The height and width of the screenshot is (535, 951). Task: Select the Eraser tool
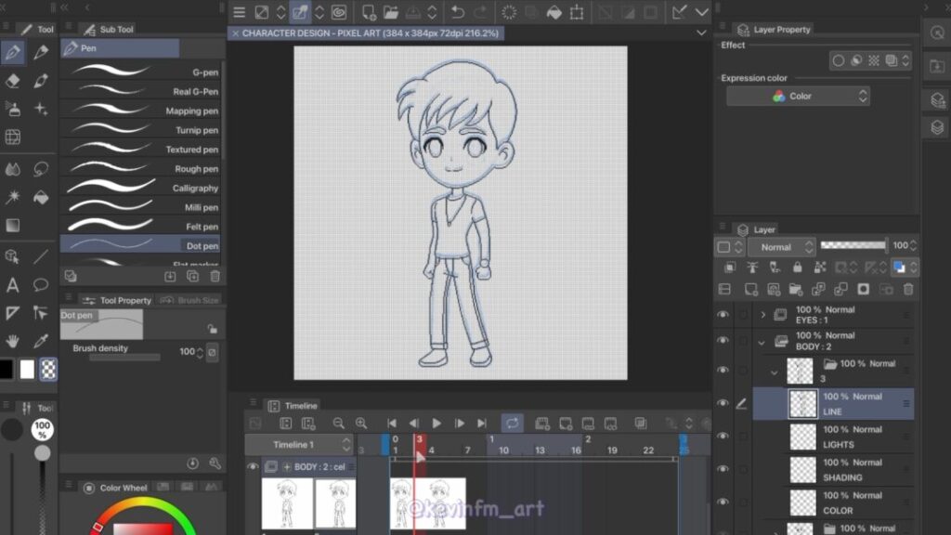coord(13,81)
